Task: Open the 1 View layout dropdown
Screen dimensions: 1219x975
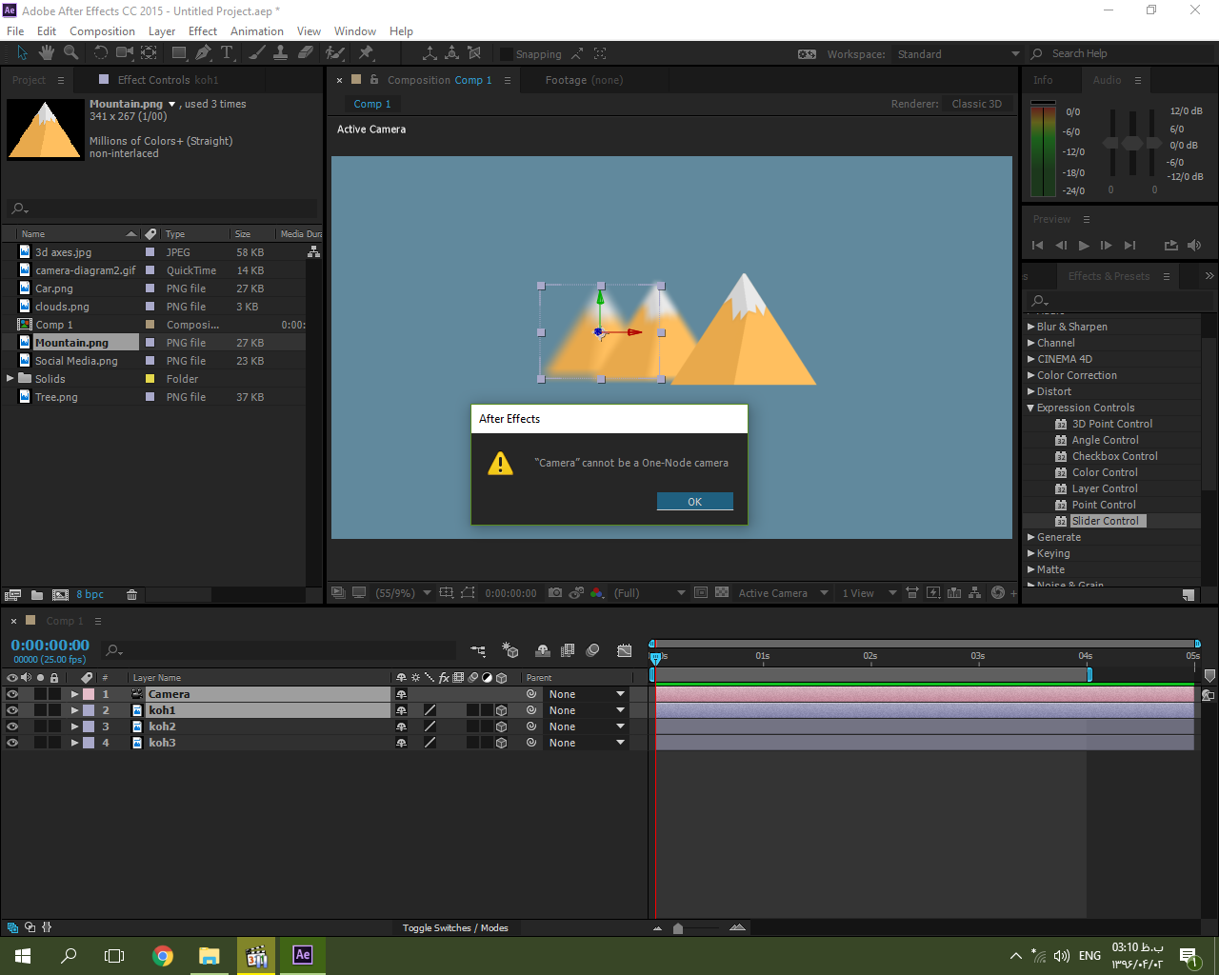Action: coord(869,592)
